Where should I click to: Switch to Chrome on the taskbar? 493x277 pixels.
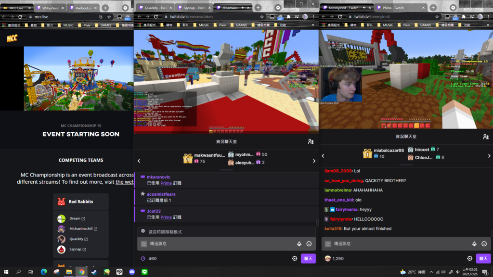point(81,272)
